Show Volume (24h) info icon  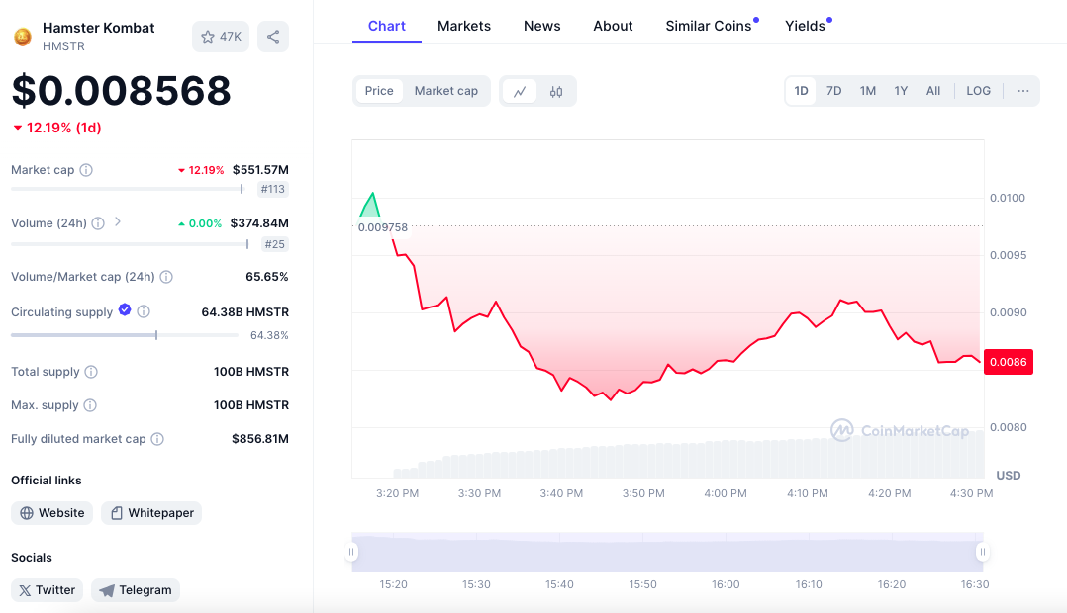tap(98, 222)
